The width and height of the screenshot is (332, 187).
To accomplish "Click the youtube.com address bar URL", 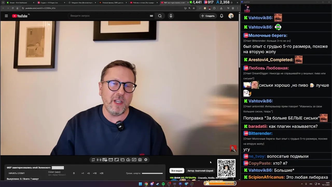I will click(x=40, y=8).
